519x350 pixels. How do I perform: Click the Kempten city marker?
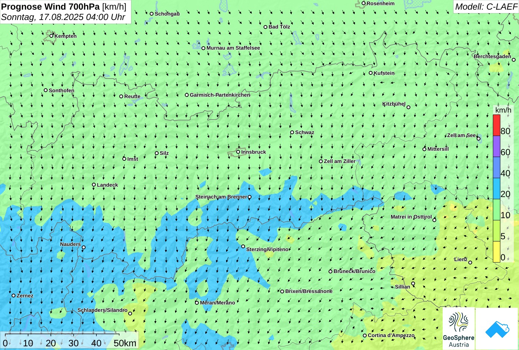52,36
